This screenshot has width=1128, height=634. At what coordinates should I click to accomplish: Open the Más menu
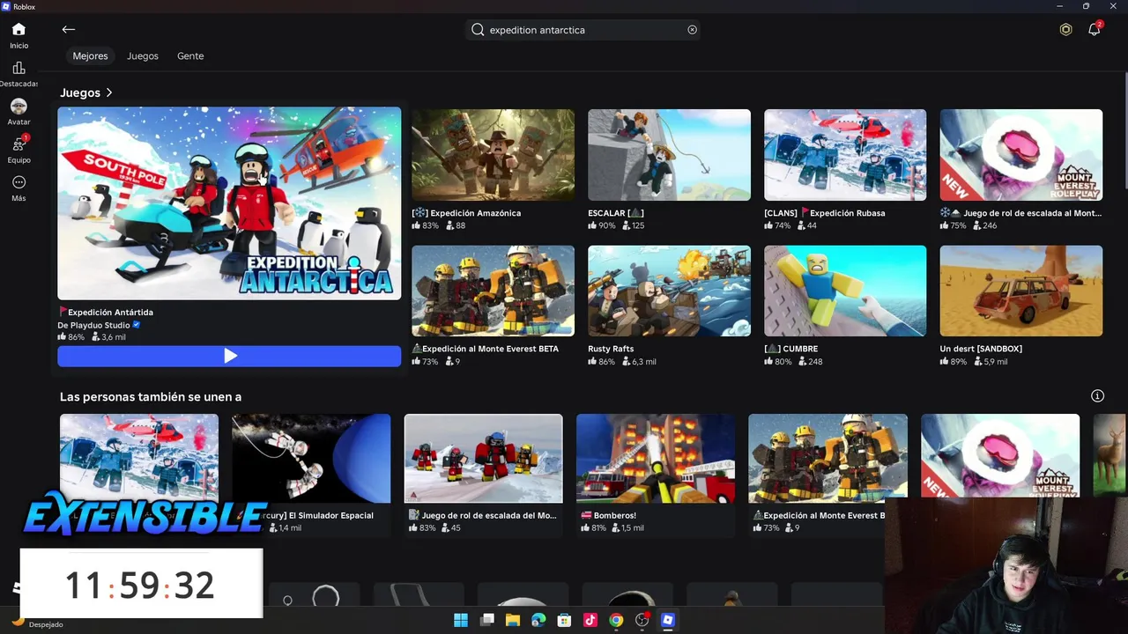coord(19,188)
